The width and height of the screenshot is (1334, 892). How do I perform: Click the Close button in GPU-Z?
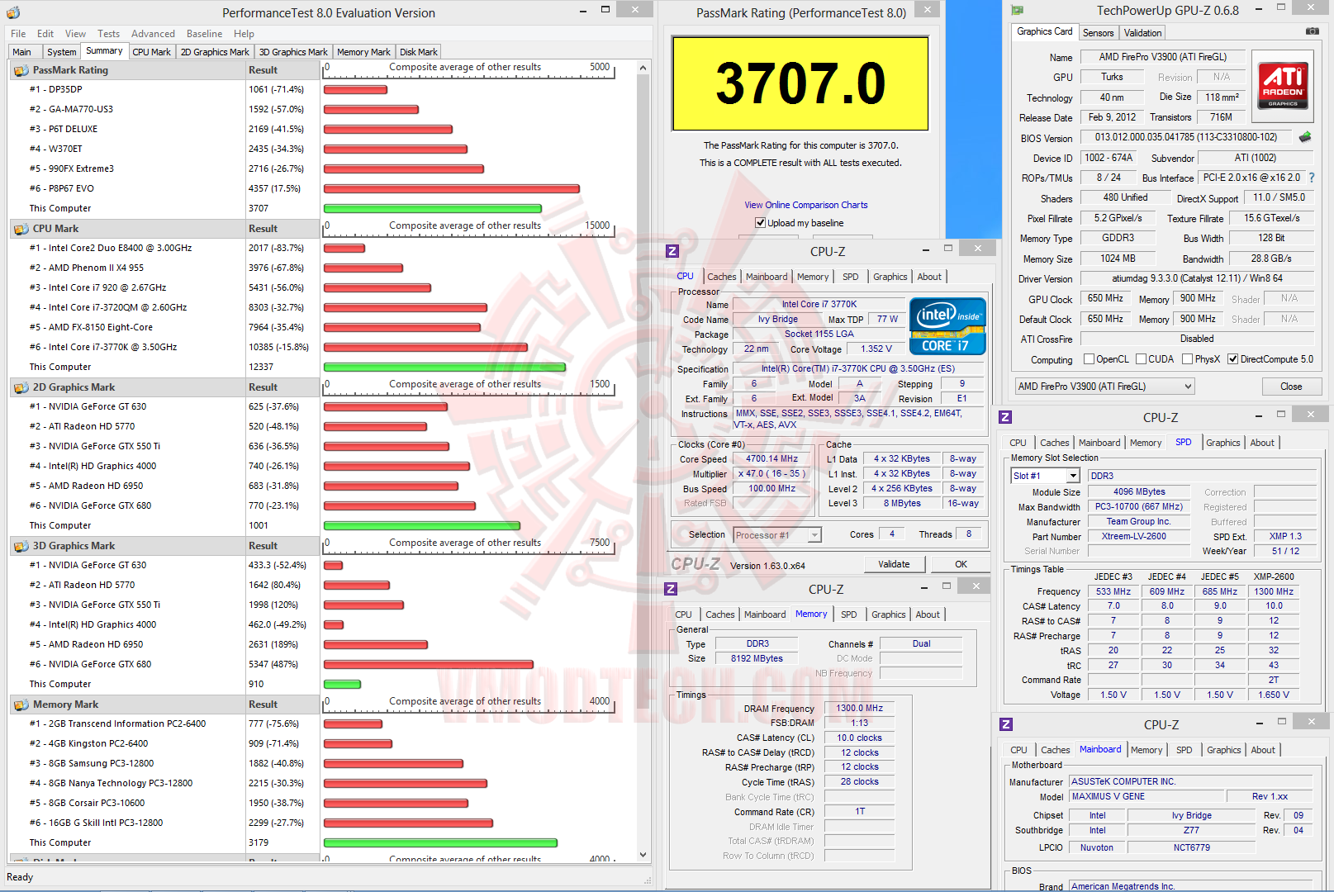click(x=1291, y=387)
